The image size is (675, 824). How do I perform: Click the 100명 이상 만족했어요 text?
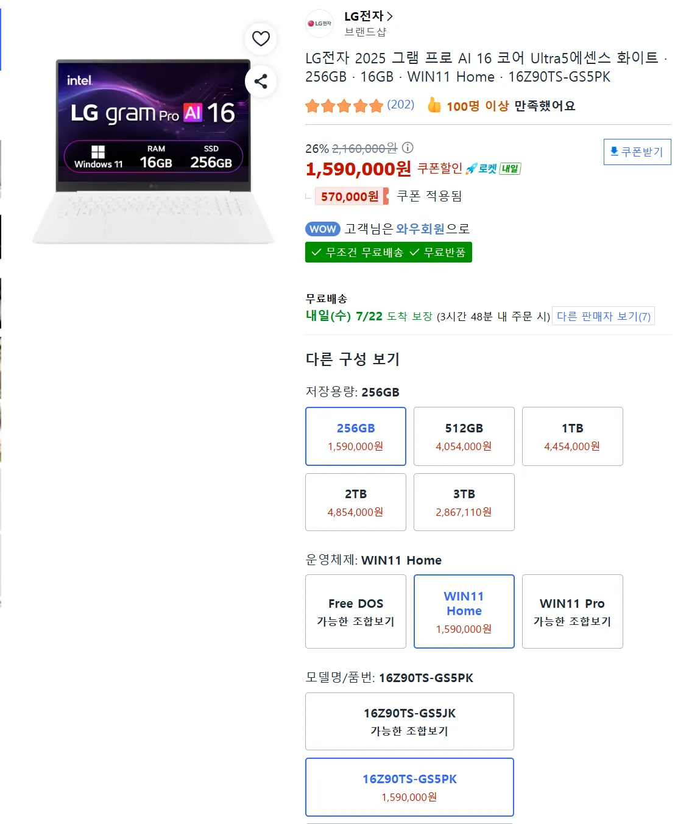pos(511,106)
